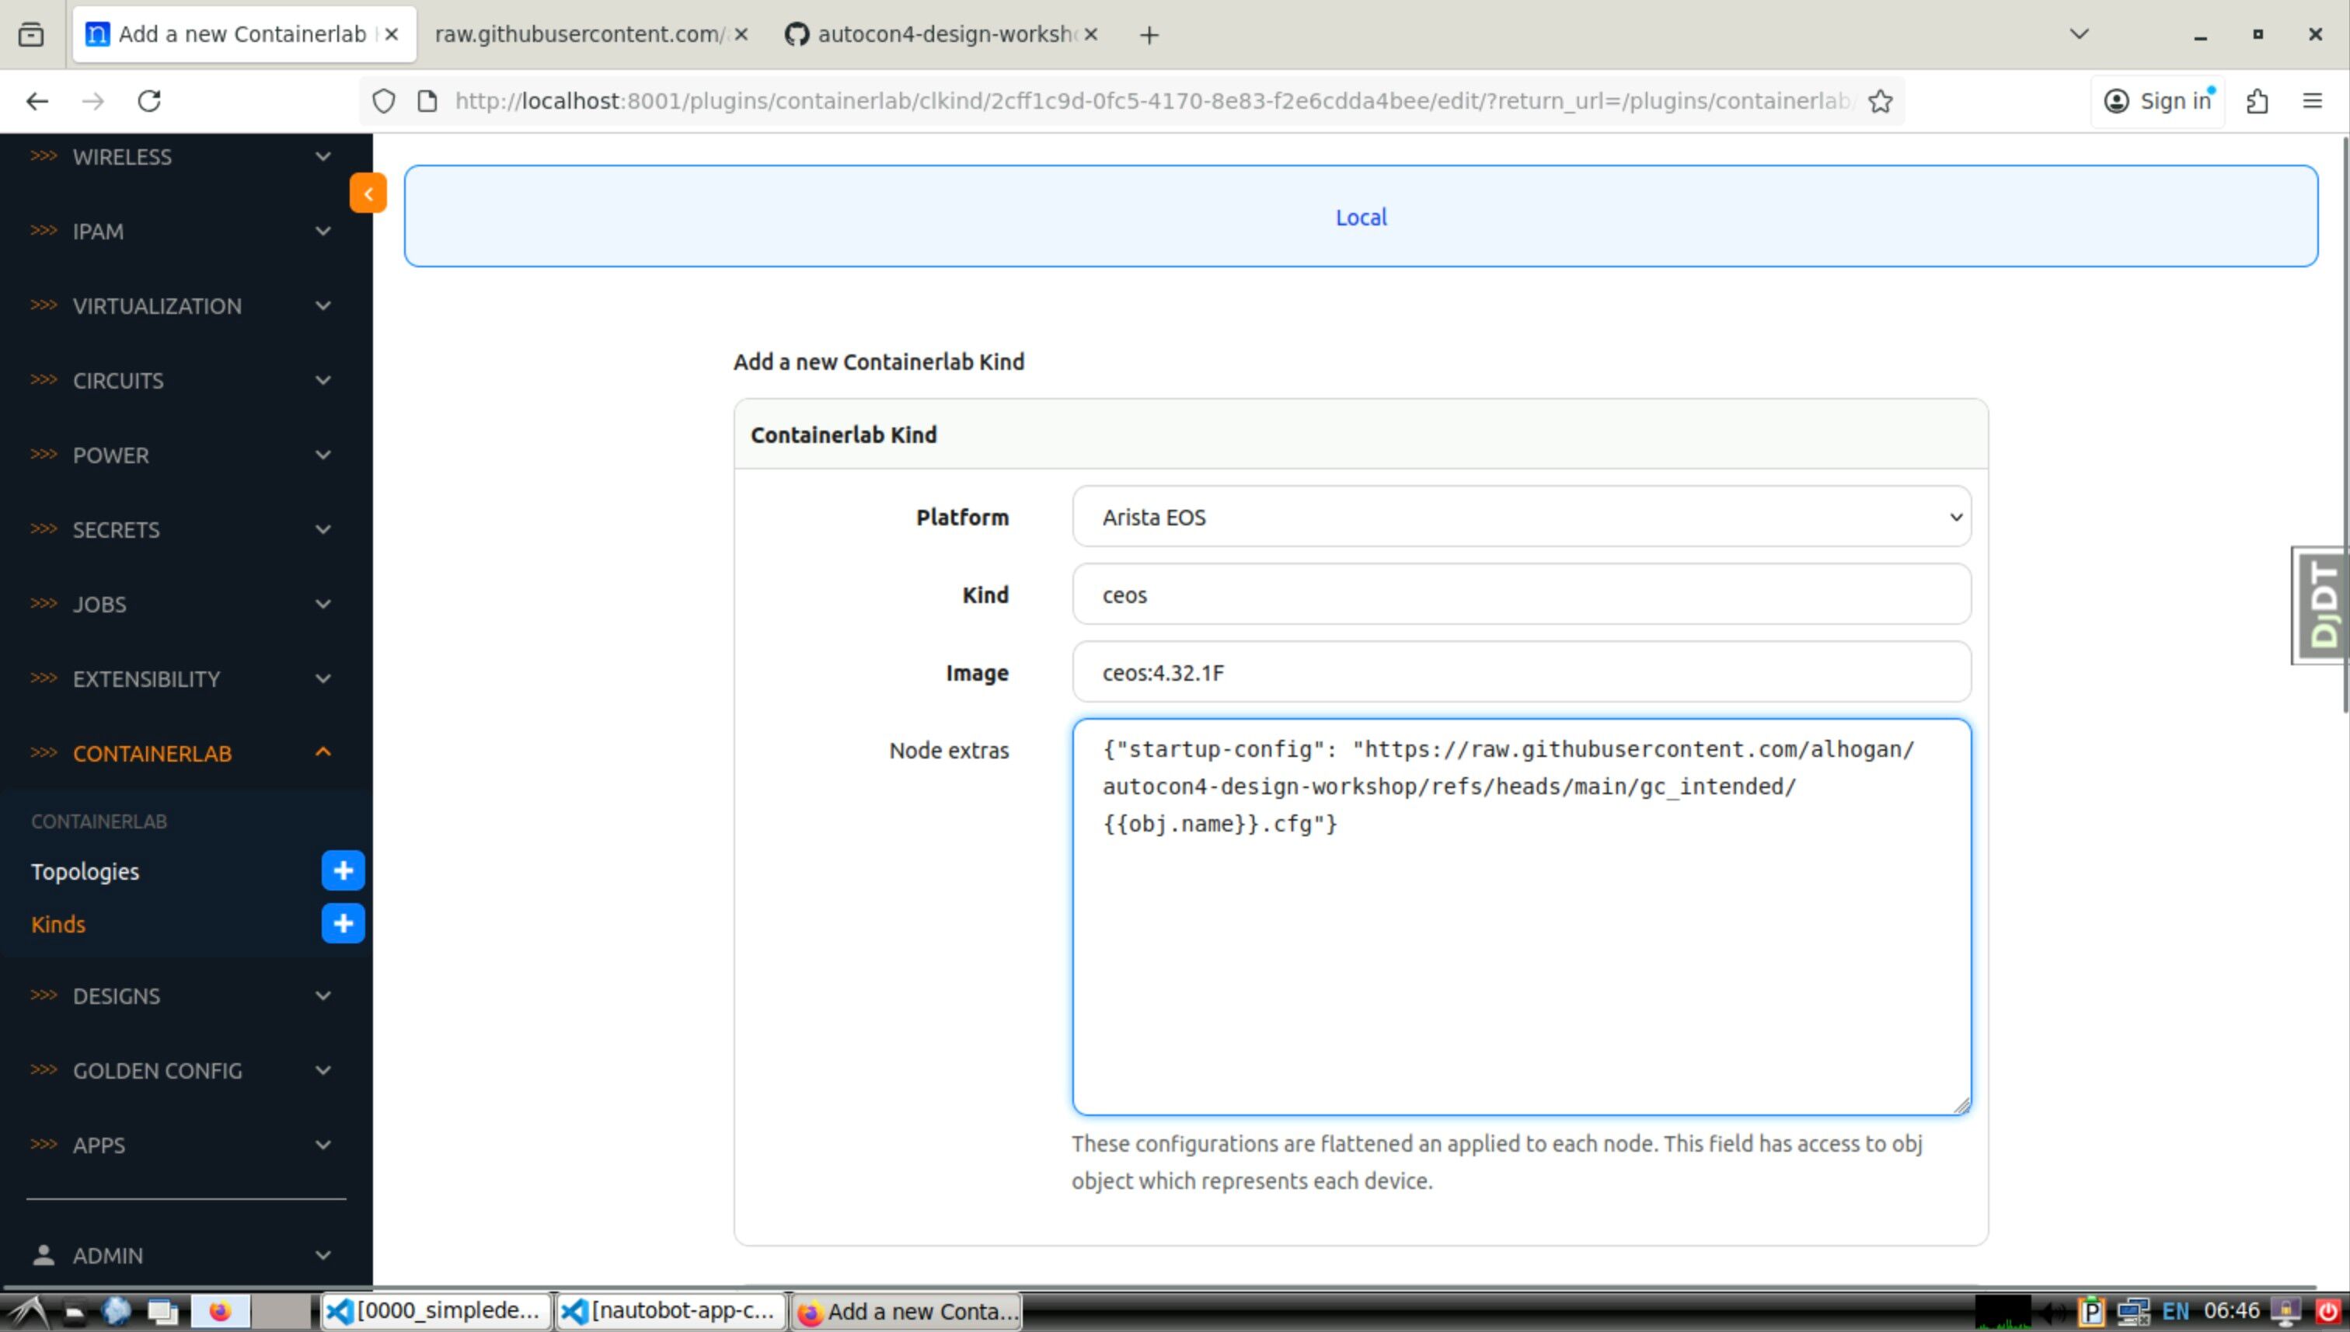The height and width of the screenshot is (1332, 2350).
Task: Click the shield tracking protection icon
Action: 384,100
